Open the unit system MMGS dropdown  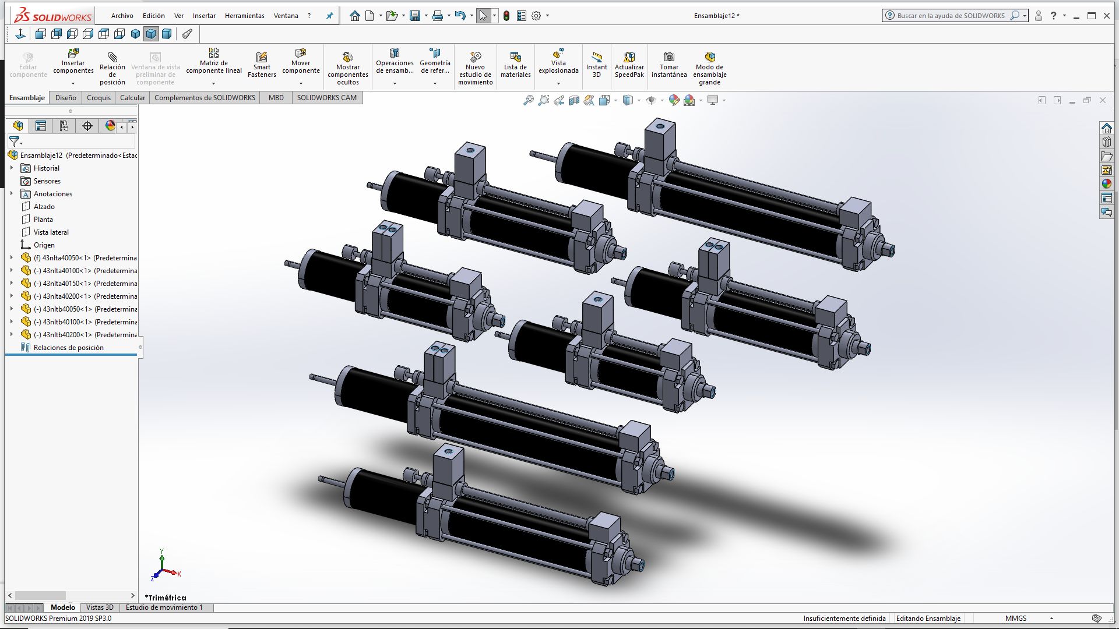pyautogui.click(x=1051, y=619)
